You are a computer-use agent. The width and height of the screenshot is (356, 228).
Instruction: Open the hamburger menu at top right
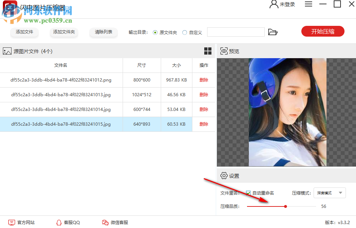[309, 4]
